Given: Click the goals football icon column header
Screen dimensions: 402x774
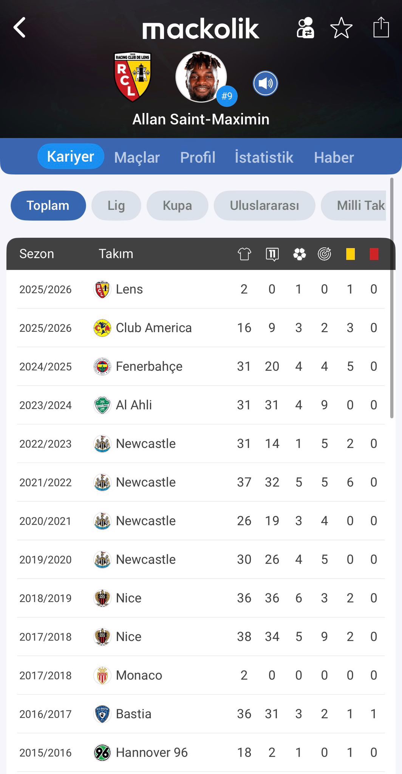Looking at the screenshot, I should tap(299, 254).
